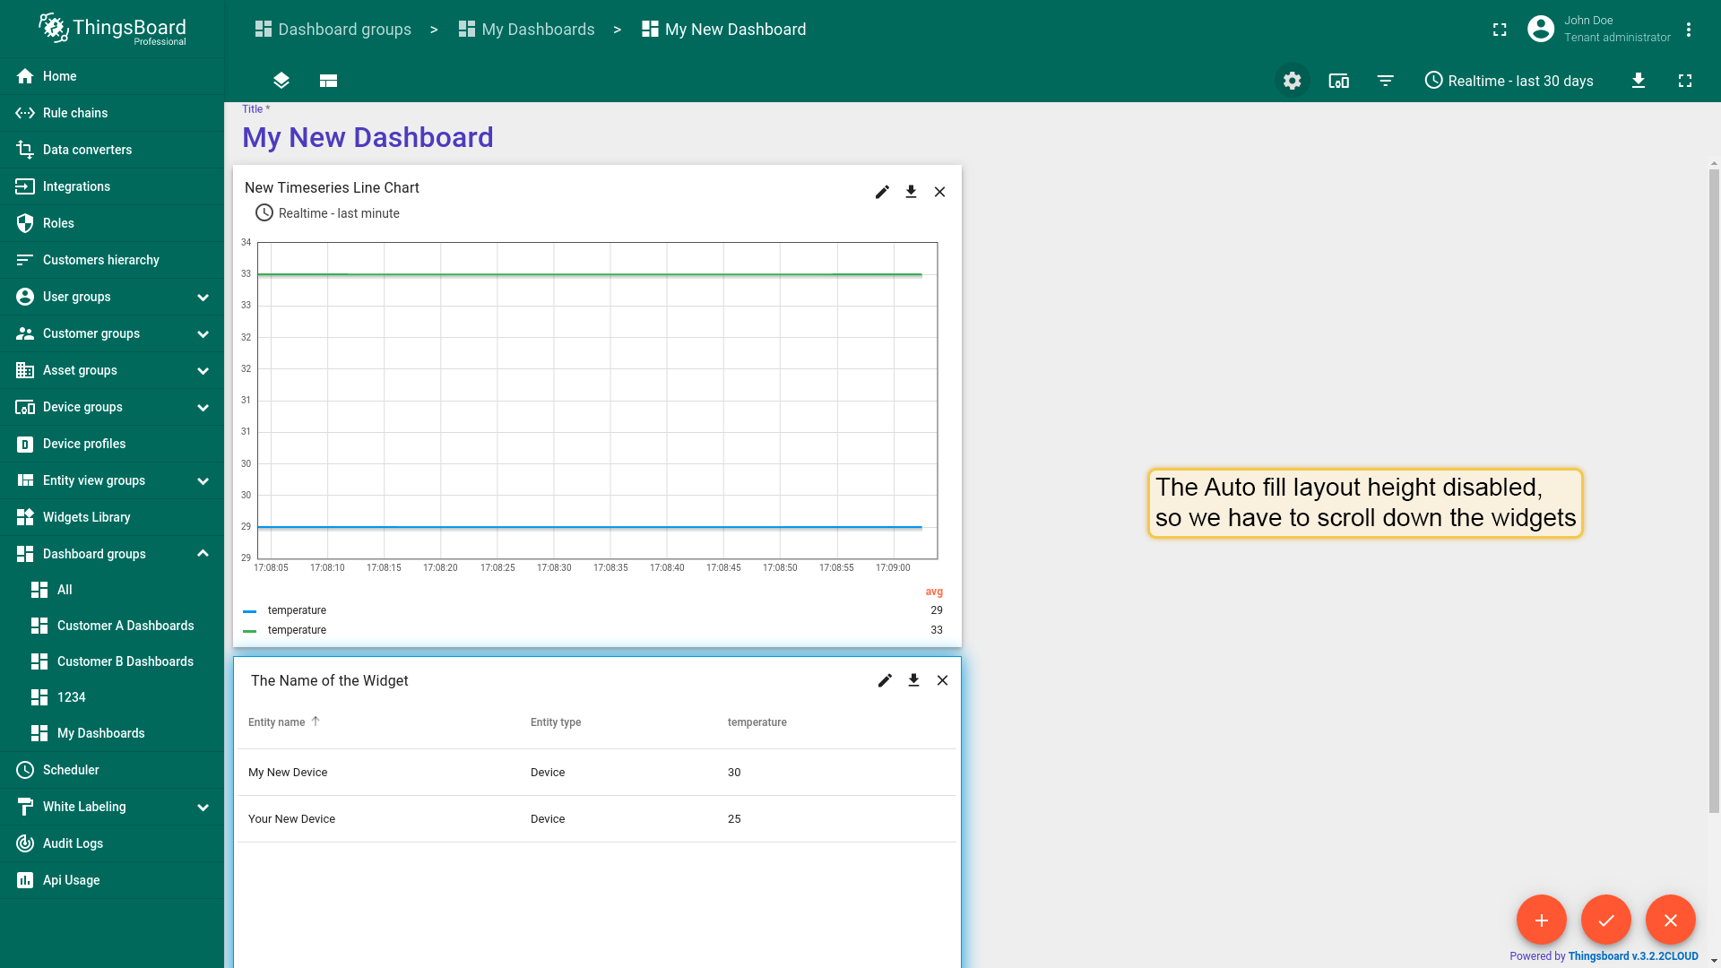Open the filters icon in toolbar
Viewport: 1721px width, 968px height.
click(x=1385, y=81)
